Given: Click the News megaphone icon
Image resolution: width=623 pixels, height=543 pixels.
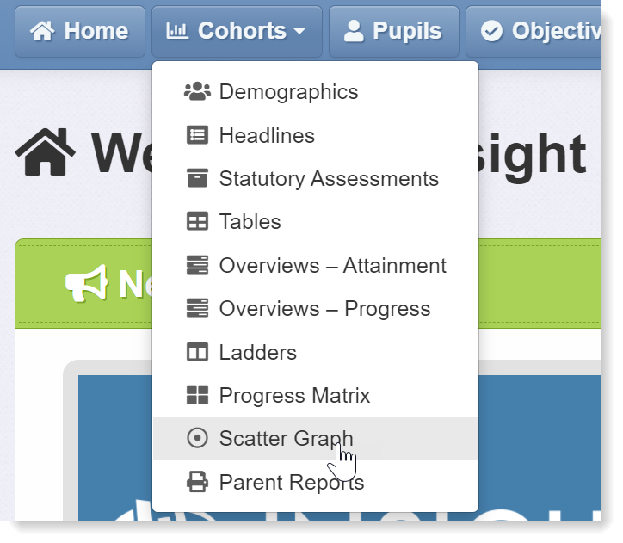Looking at the screenshot, I should click(x=87, y=284).
